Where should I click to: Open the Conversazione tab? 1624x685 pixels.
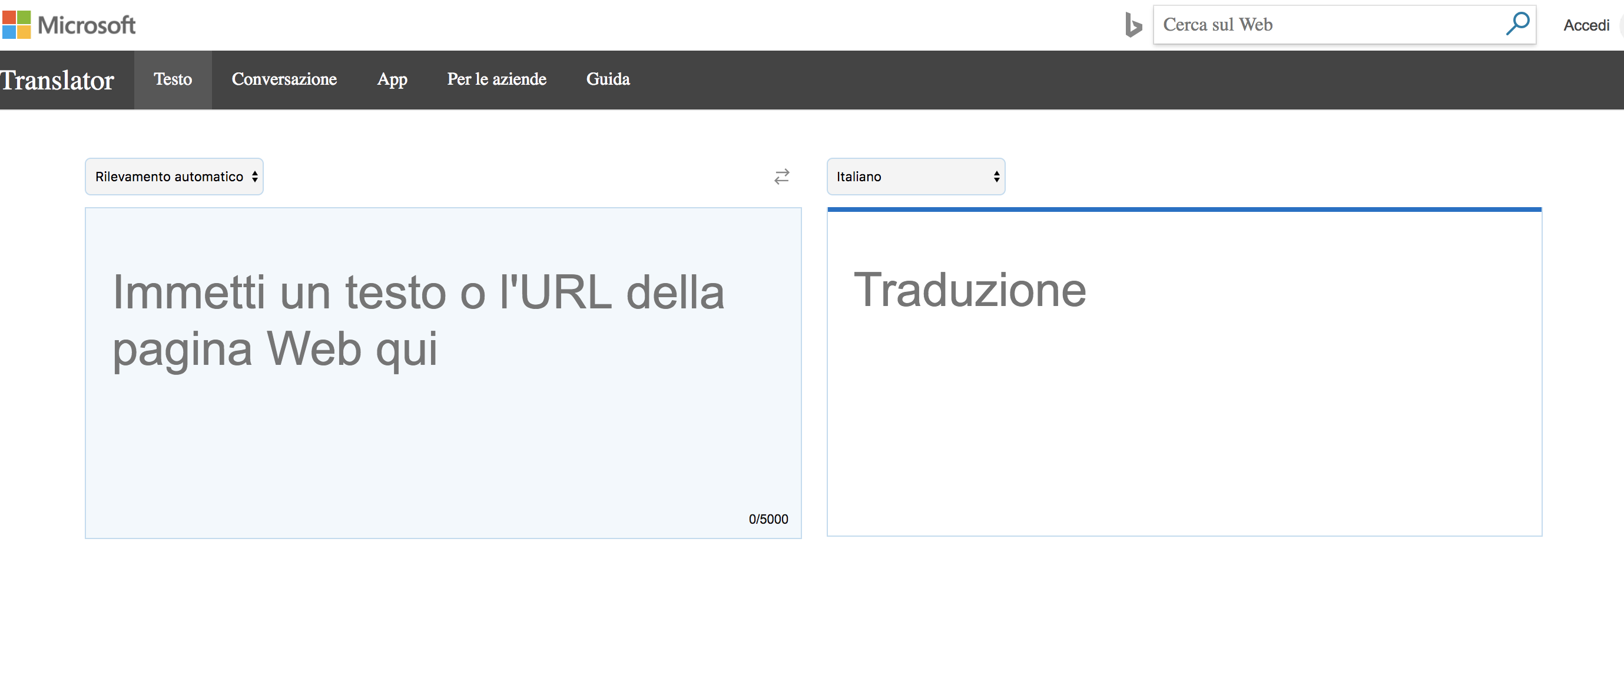284,79
